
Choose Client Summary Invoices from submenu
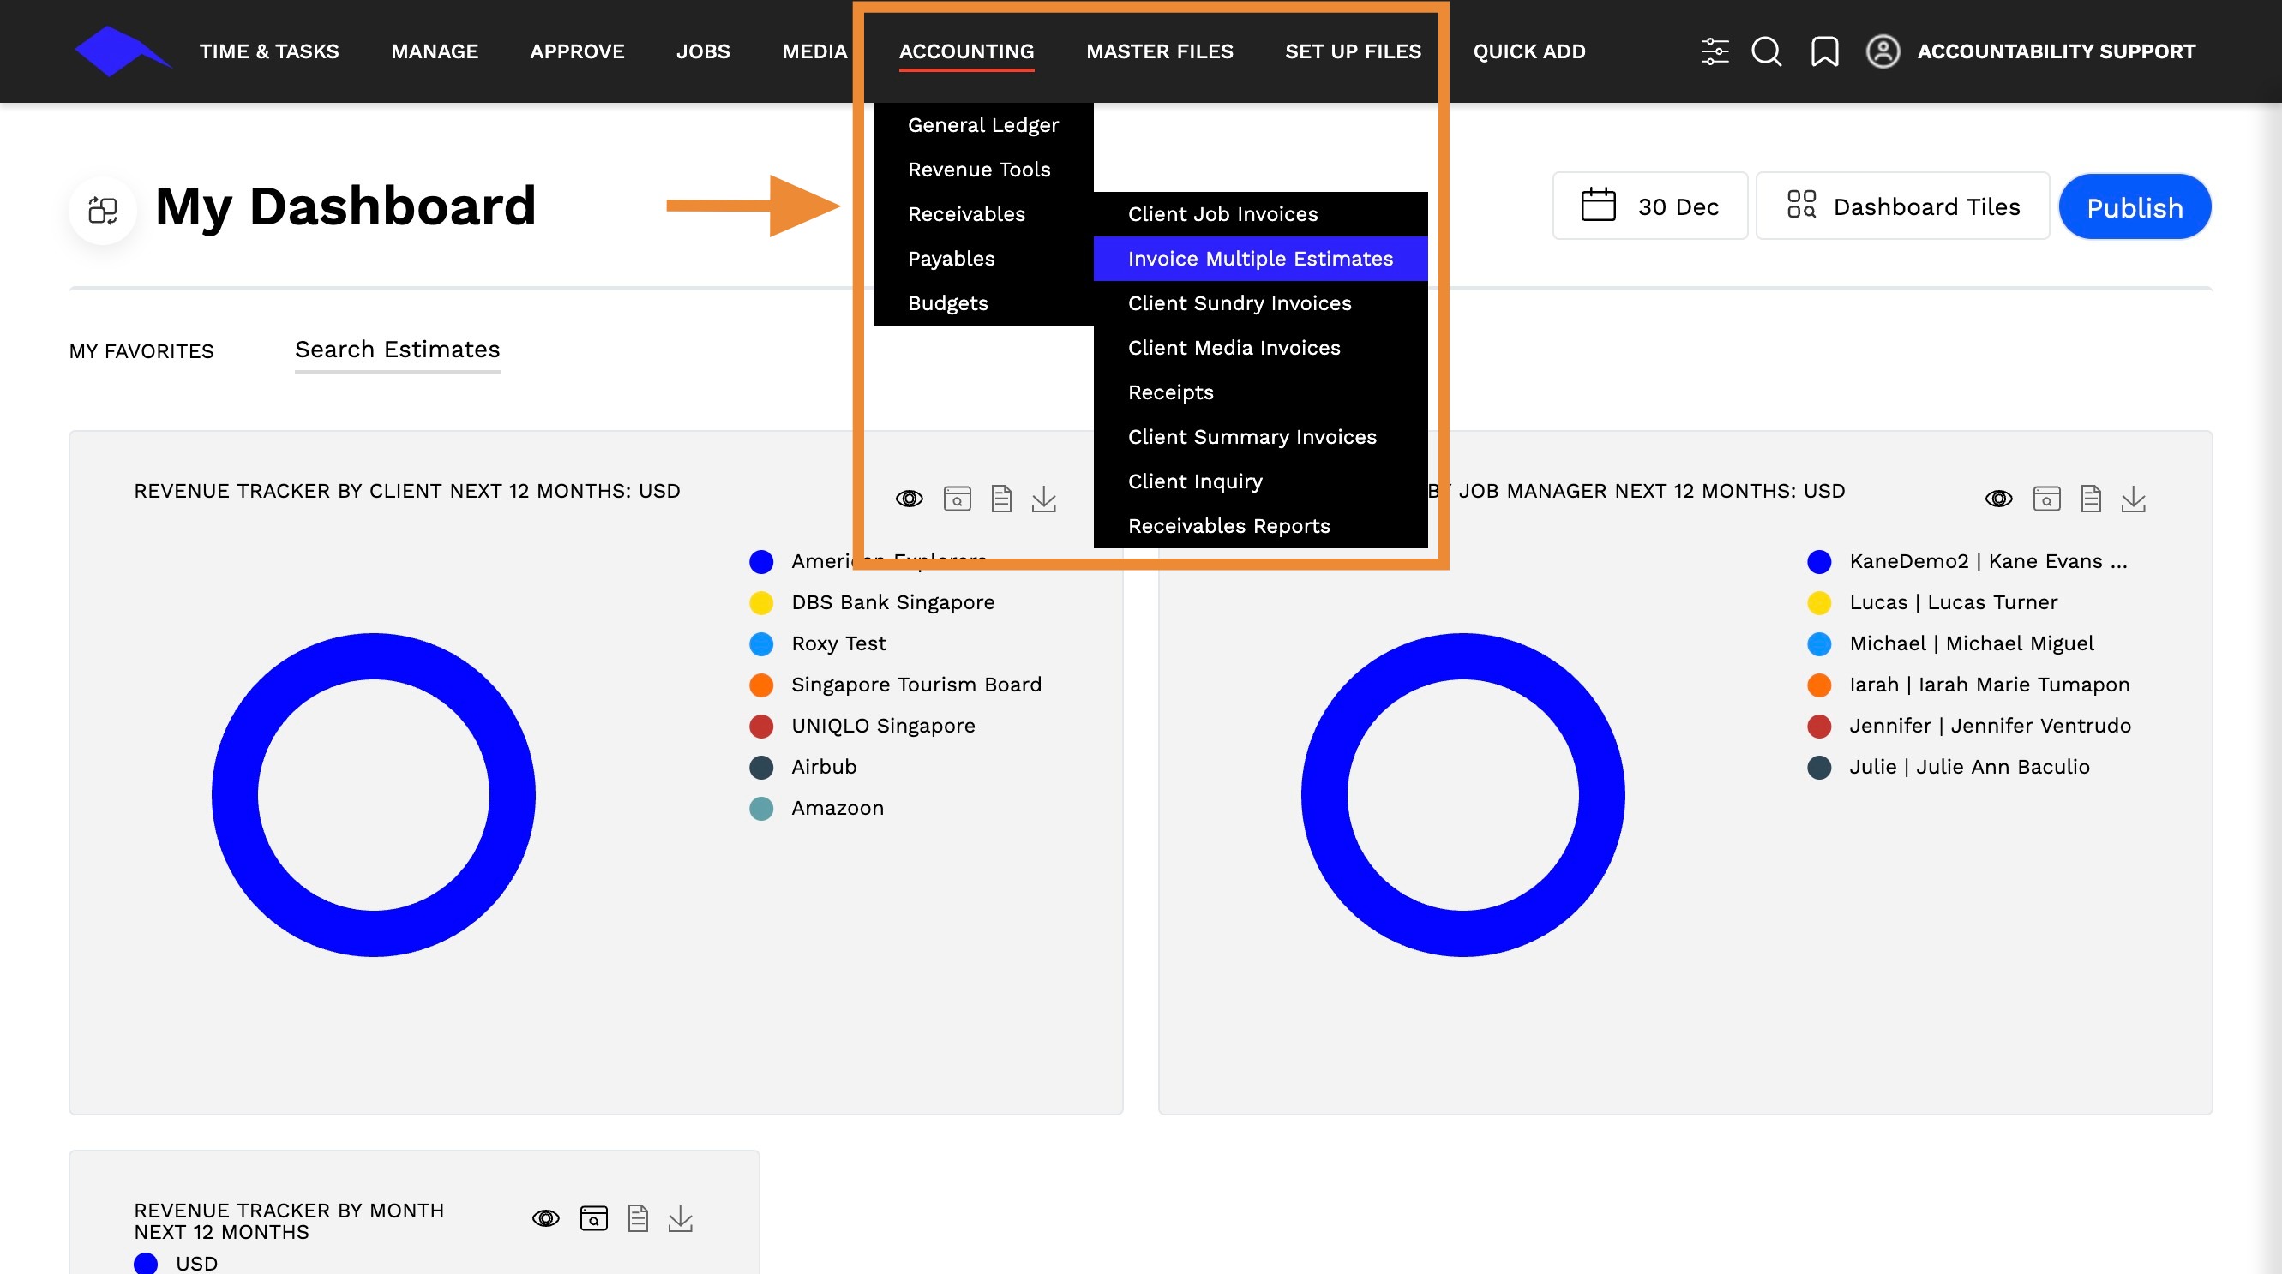(1252, 436)
